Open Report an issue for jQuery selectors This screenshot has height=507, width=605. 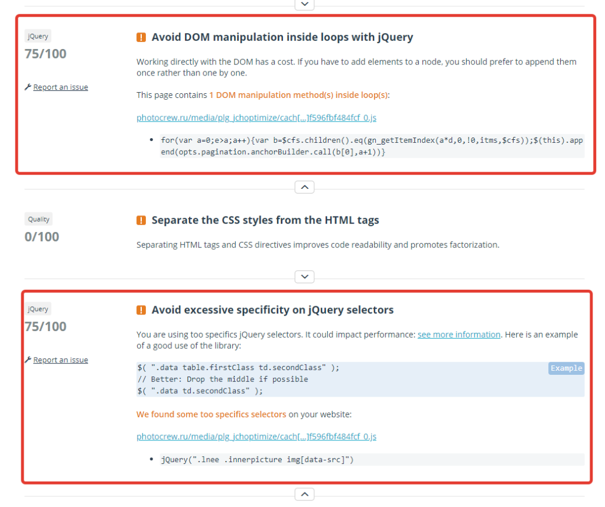pyautogui.click(x=60, y=360)
